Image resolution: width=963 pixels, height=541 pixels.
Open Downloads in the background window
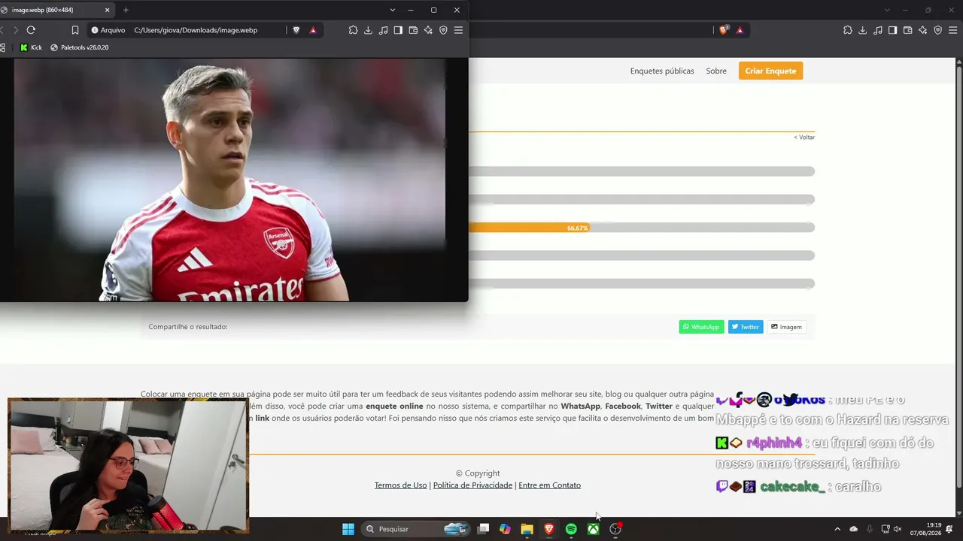[863, 30]
